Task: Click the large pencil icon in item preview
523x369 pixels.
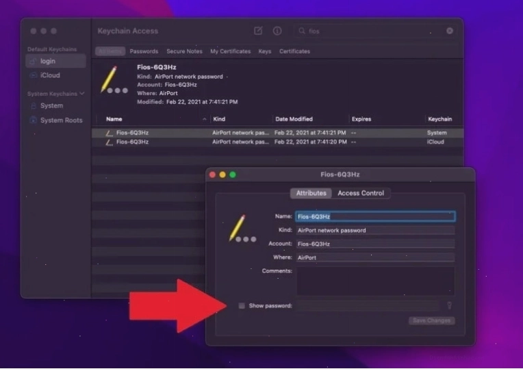Action: coord(114,80)
